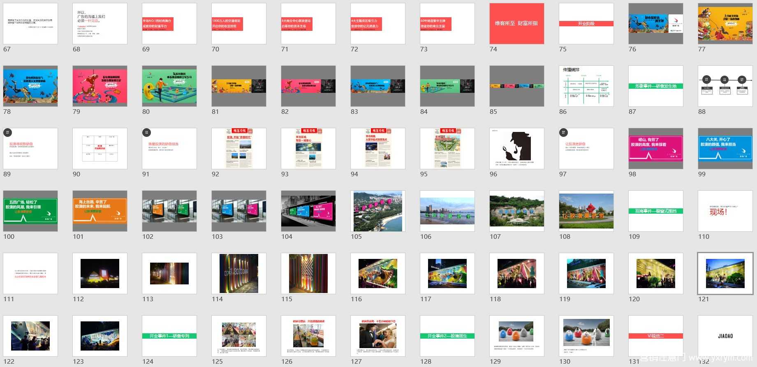Image resolution: width=757 pixels, height=367 pixels.
Task: Select grayscale station slide 104
Action: (308, 211)
